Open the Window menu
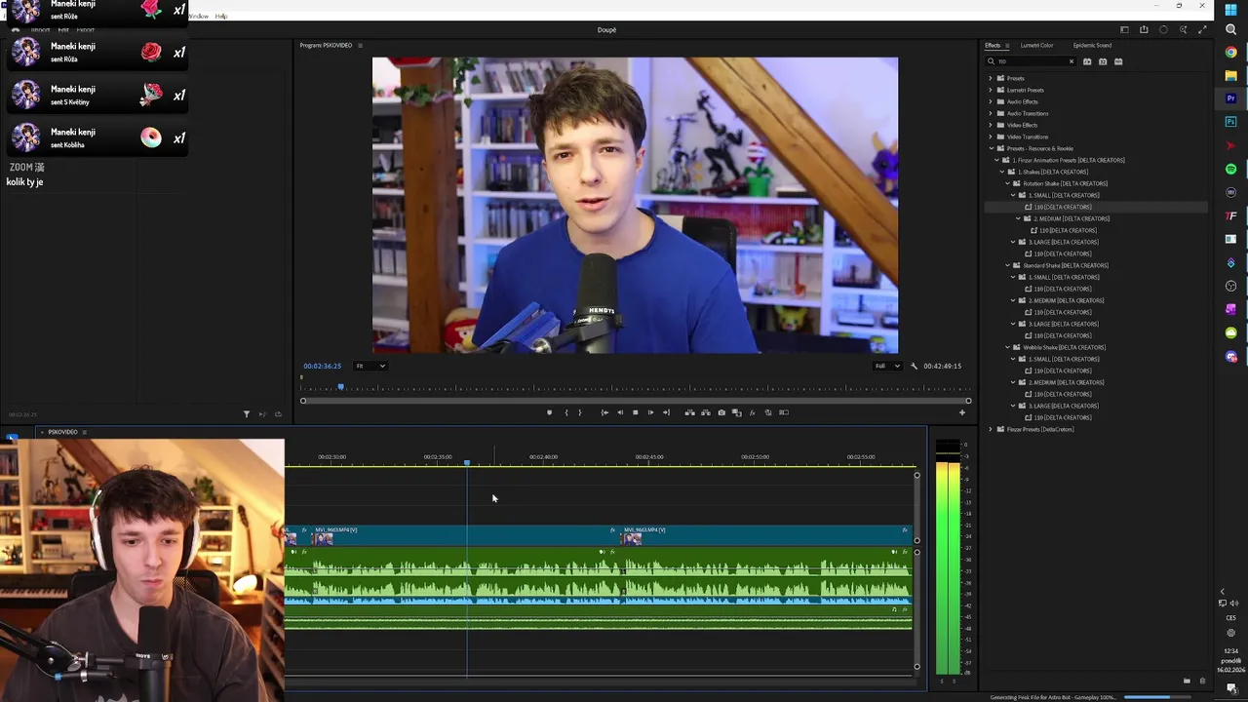 [x=199, y=16]
